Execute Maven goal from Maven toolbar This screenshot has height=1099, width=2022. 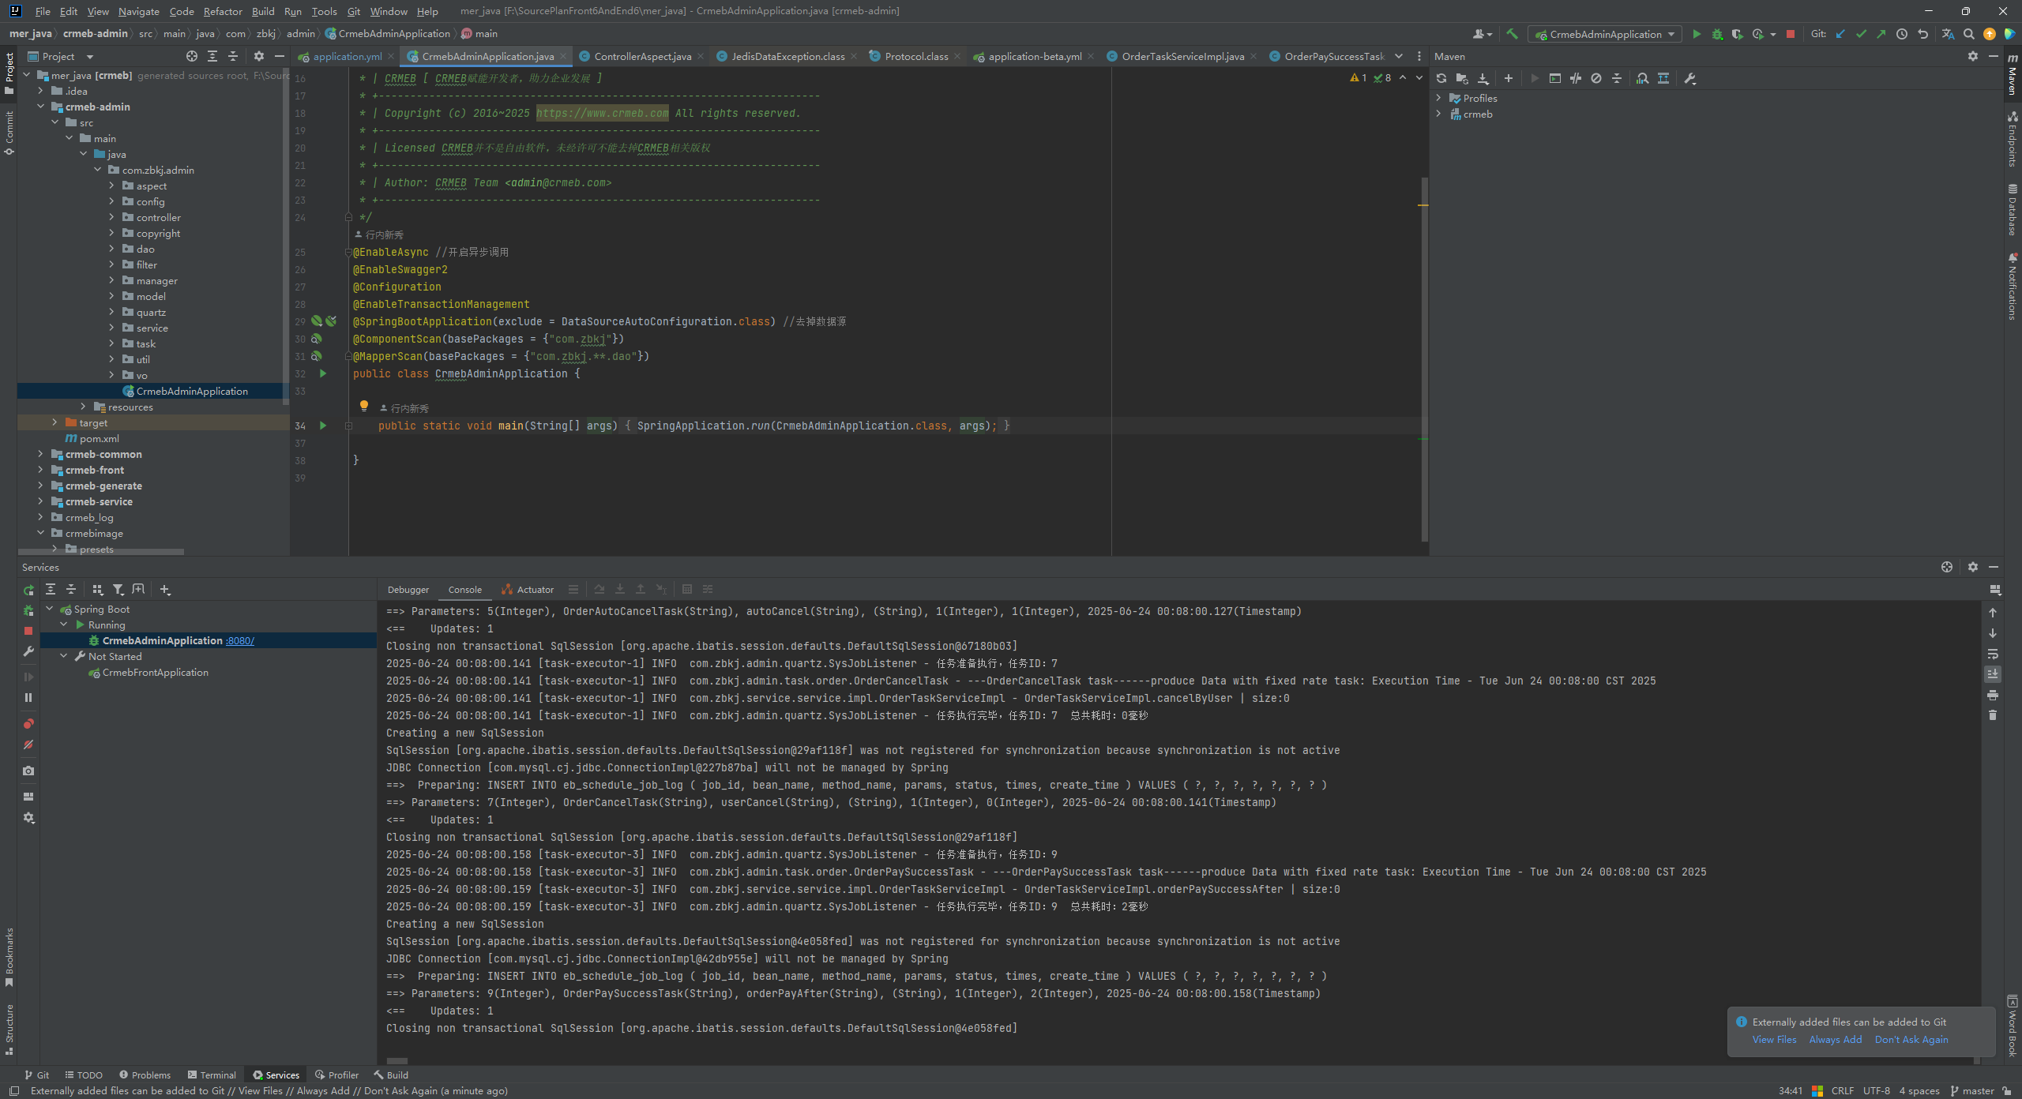(1554, 78)
